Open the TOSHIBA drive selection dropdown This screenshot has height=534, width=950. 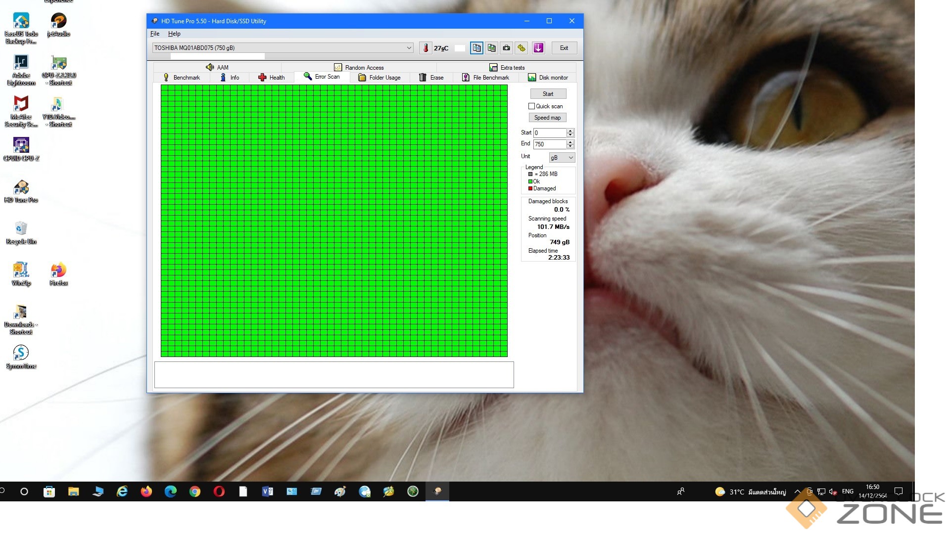point(283,48)
